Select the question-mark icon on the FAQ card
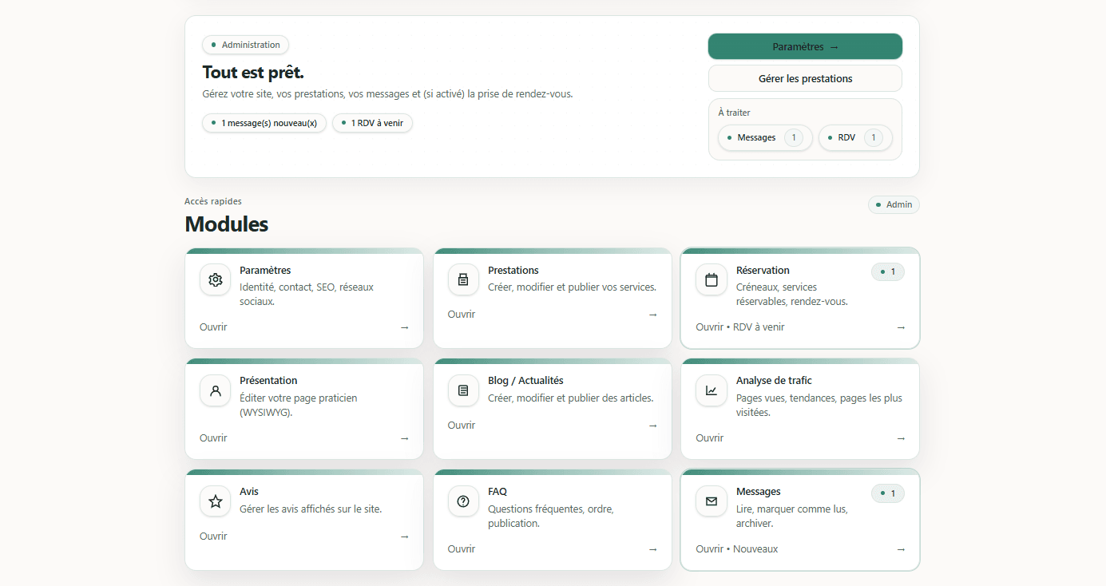The height and width of the screenshot is (586, 1106). click(x=463, y=501)
